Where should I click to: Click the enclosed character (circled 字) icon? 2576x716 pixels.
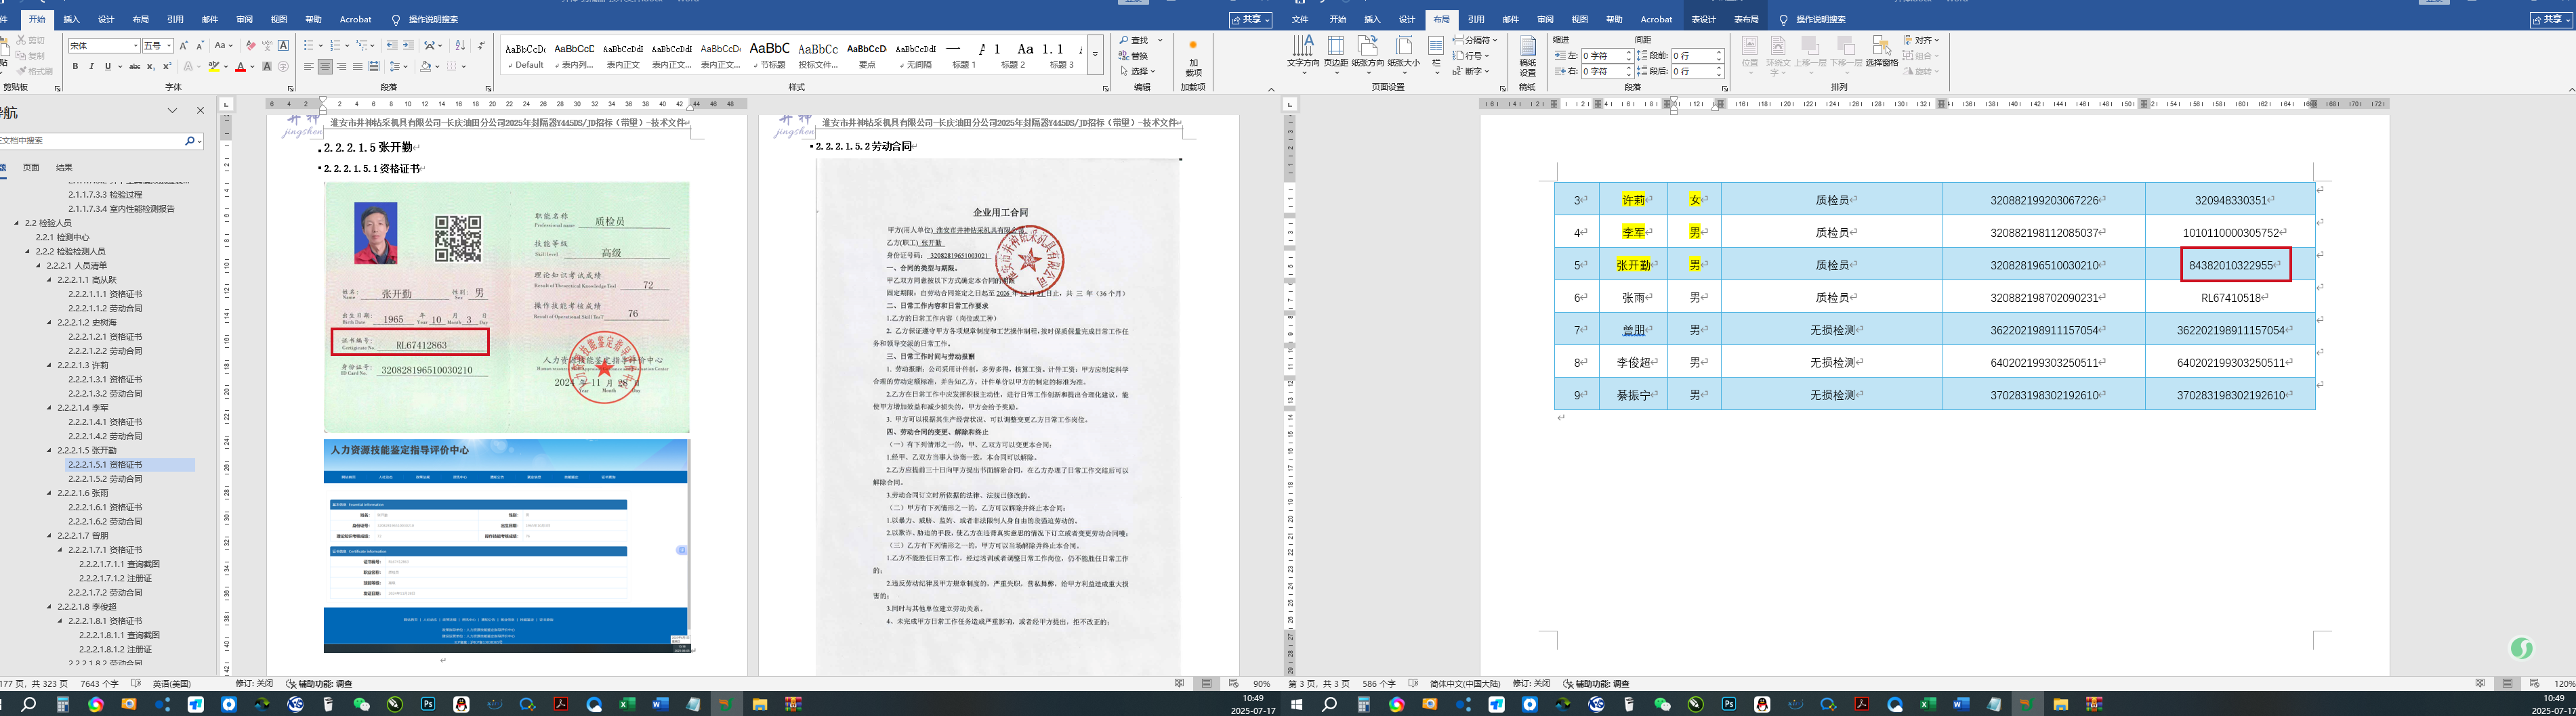point(283,67)
